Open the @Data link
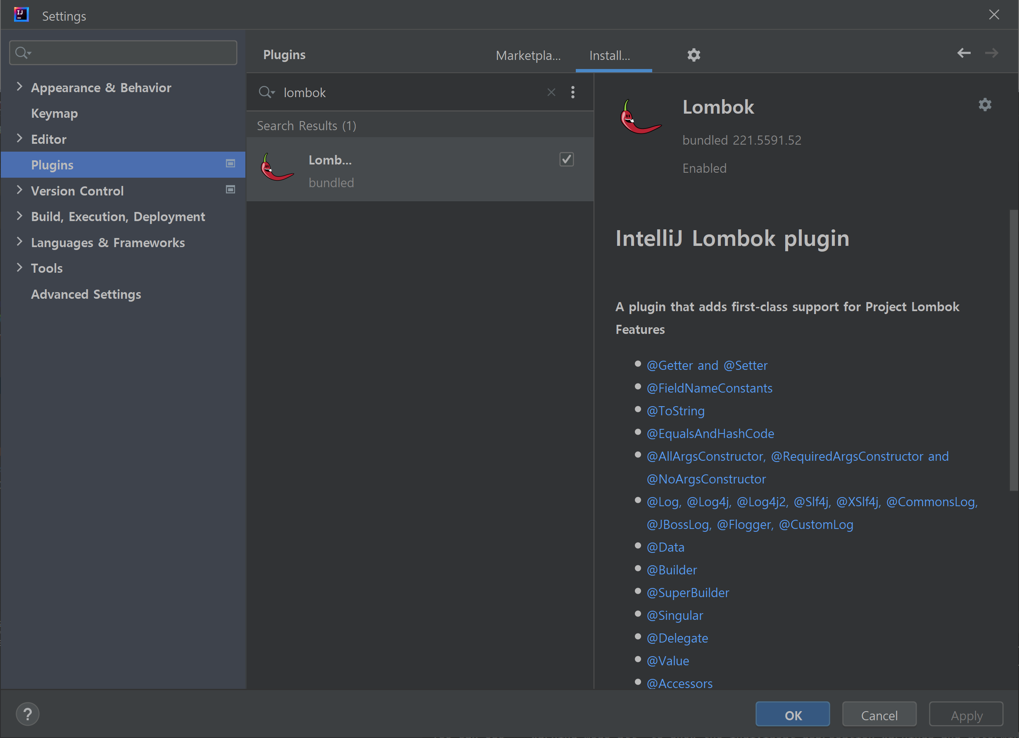 tap(665, 548)
